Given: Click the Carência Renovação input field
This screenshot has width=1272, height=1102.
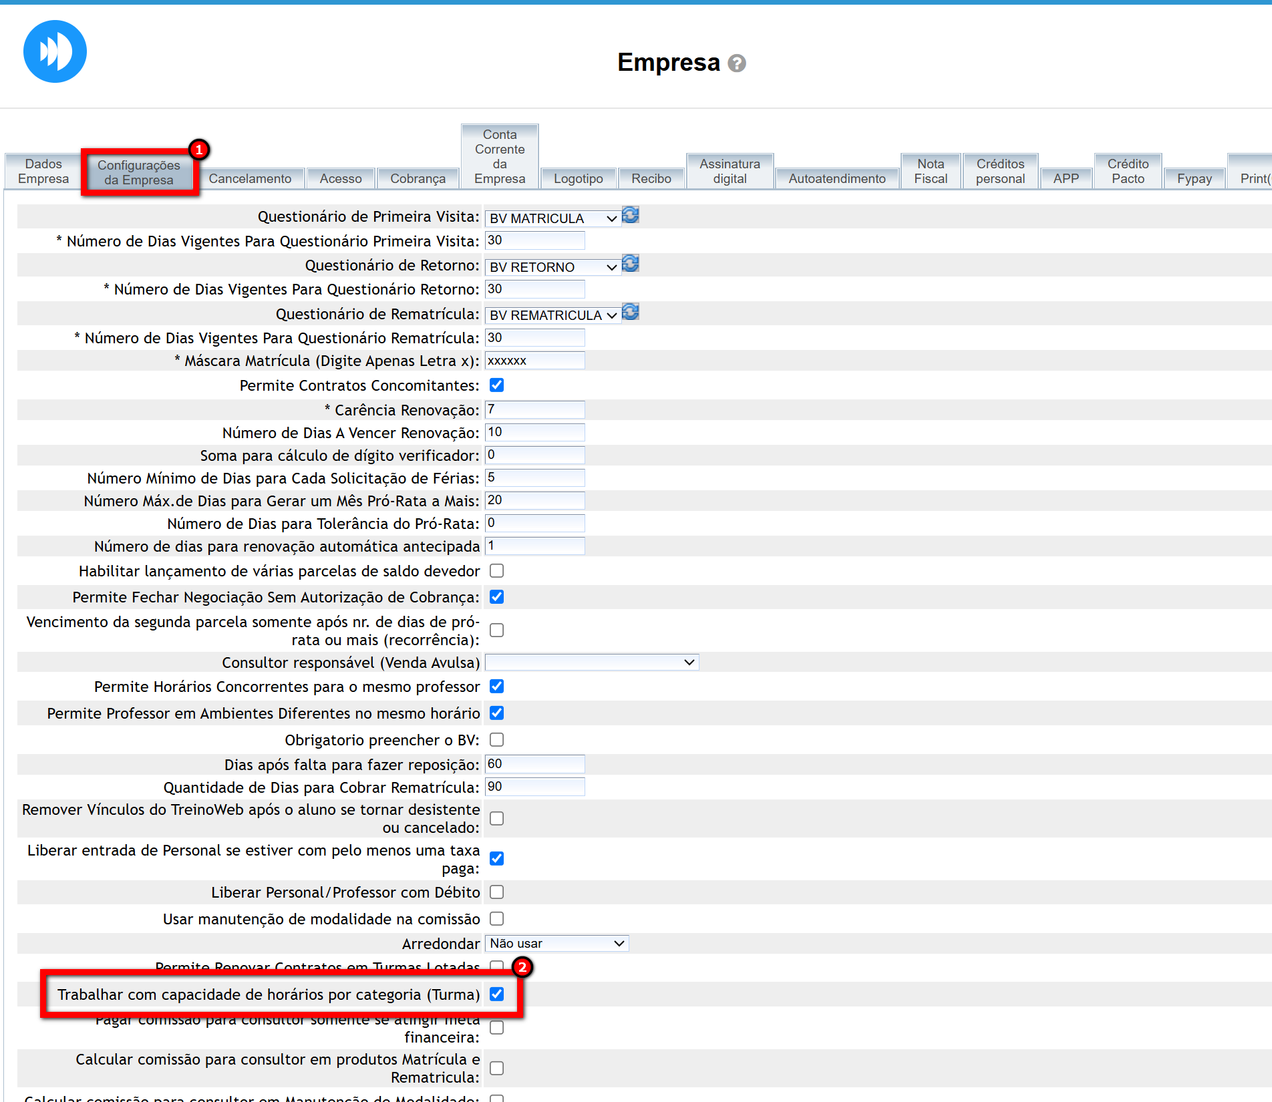Looking at the screenshot, I should (x=534, y=409).
